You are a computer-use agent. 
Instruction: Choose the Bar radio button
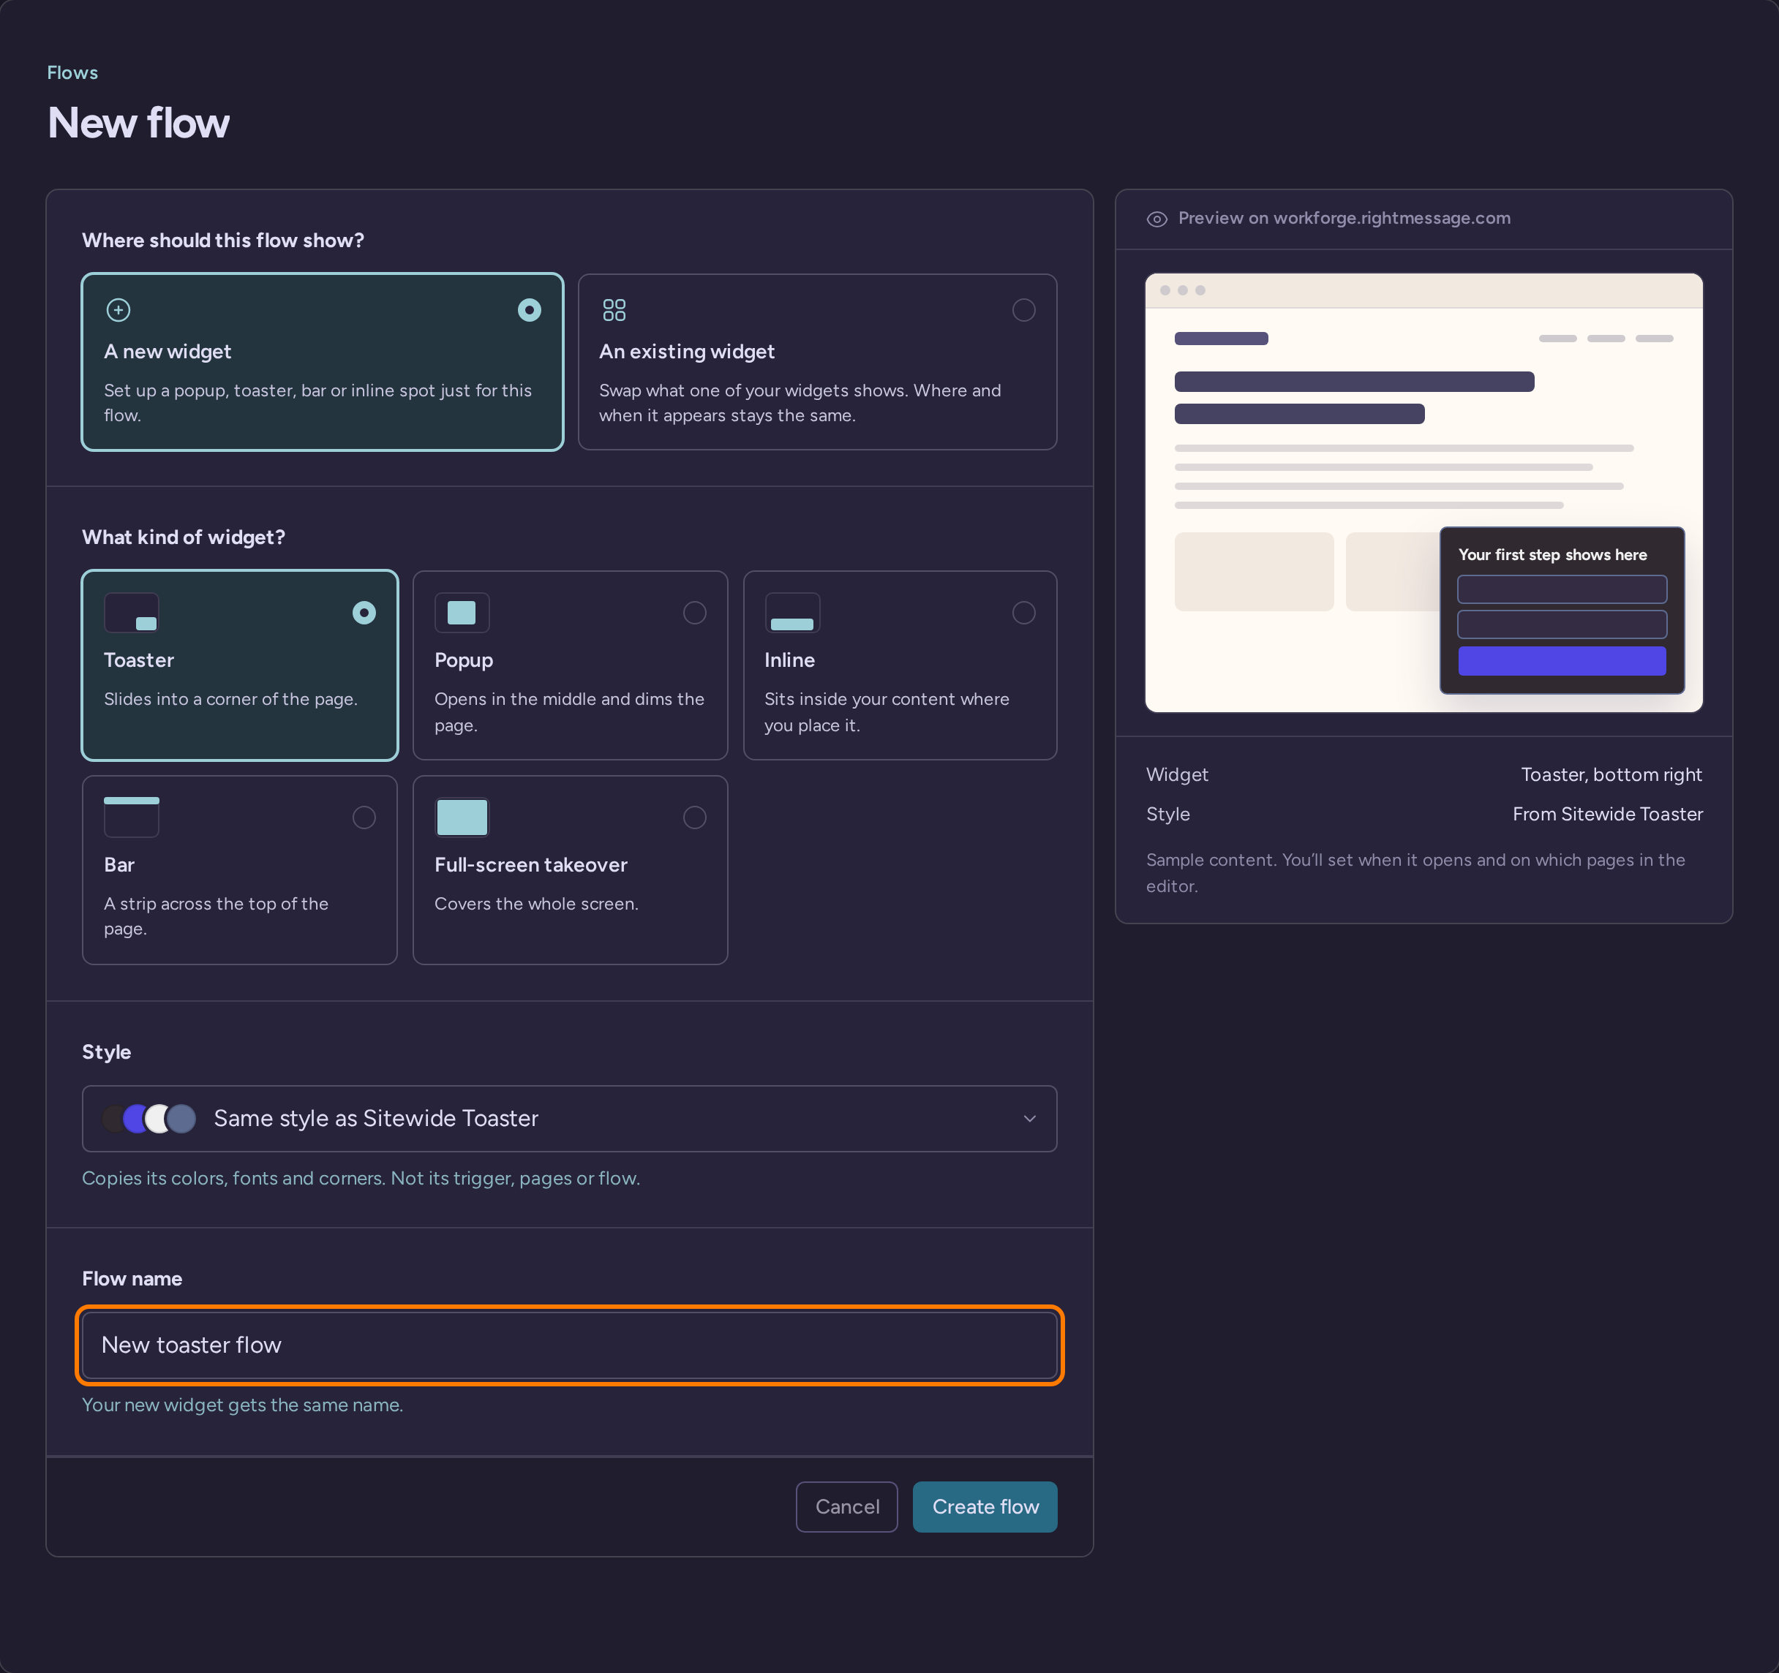(364, 817)
